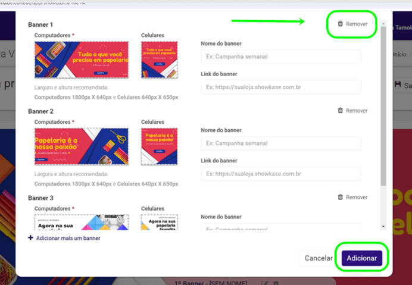412x285 pixels.
Task: Click the Adicionar button
Action: [362, 258]
